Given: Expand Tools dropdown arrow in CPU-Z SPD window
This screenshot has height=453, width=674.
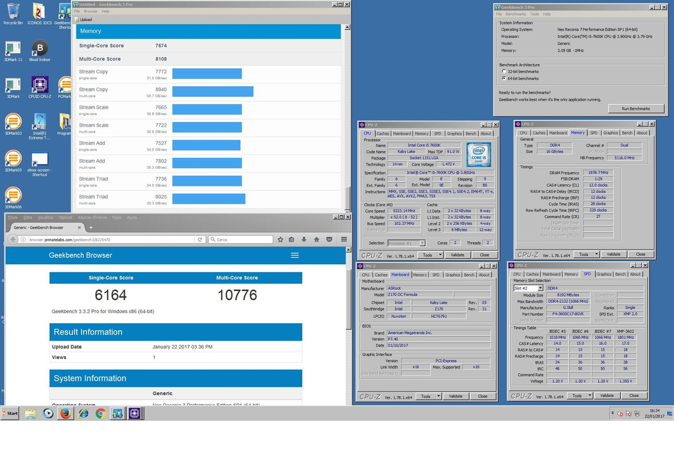Looking at the screenshot, I should coord(590,395).
